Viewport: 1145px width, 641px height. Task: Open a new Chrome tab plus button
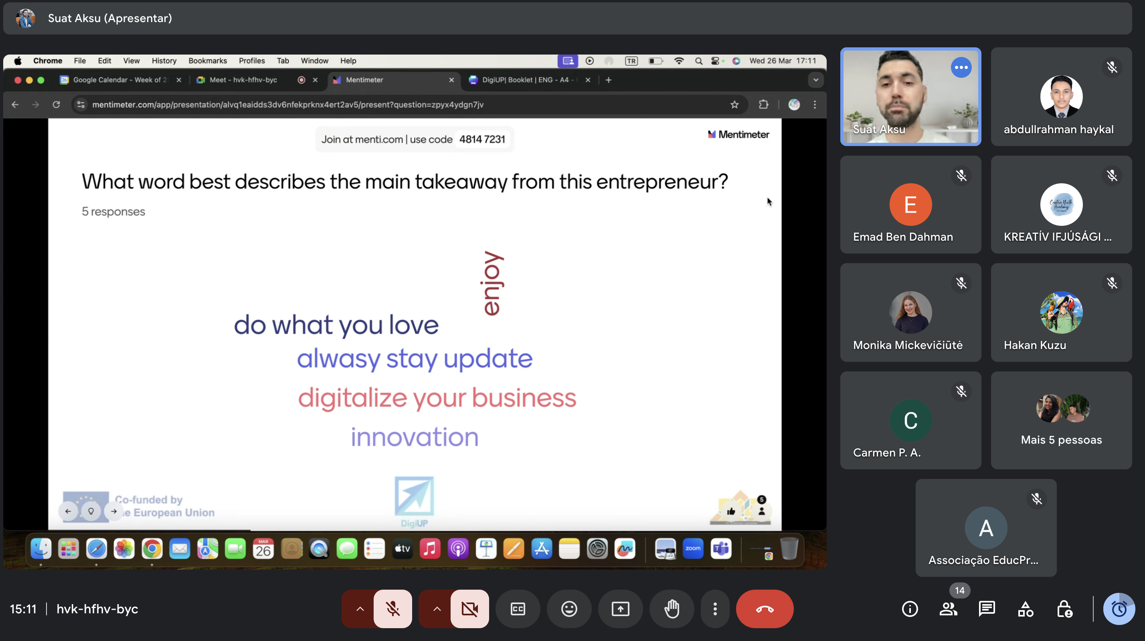coord(609,80)
